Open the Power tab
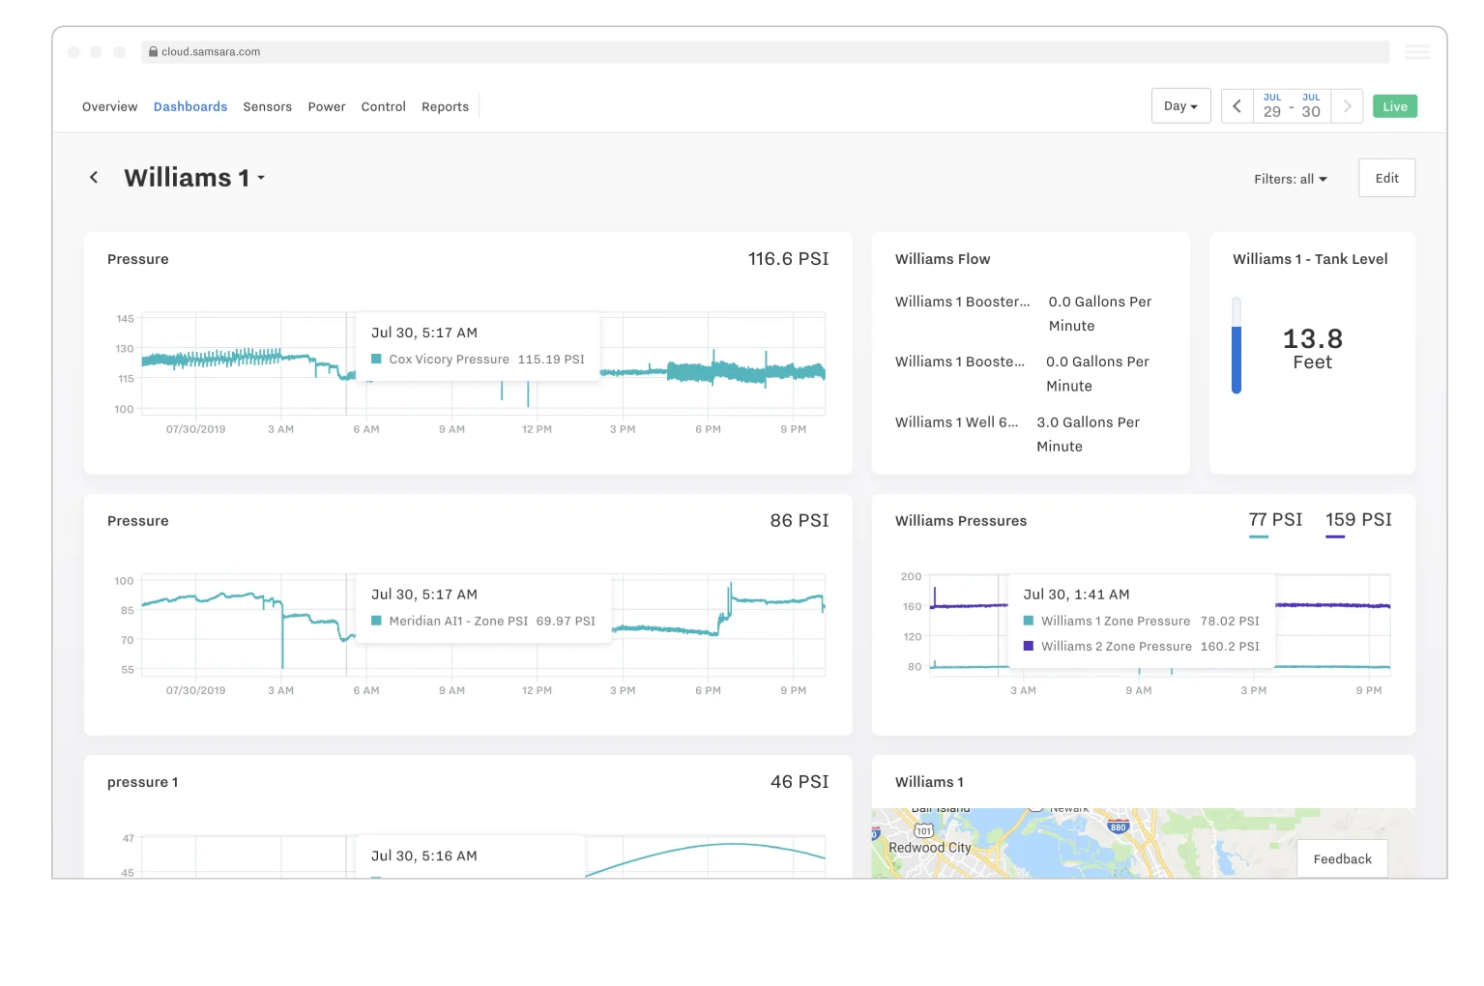The height and width of the screenshot is (986, 1484). [x=327, y=107]
